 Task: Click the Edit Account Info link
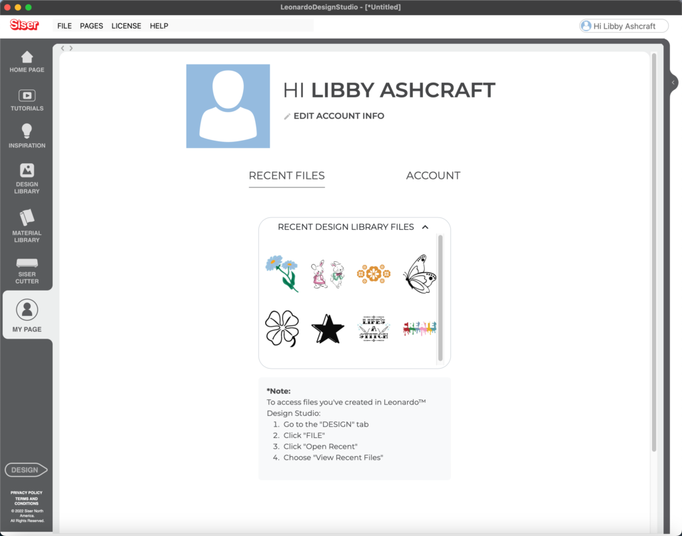(339, 116)
